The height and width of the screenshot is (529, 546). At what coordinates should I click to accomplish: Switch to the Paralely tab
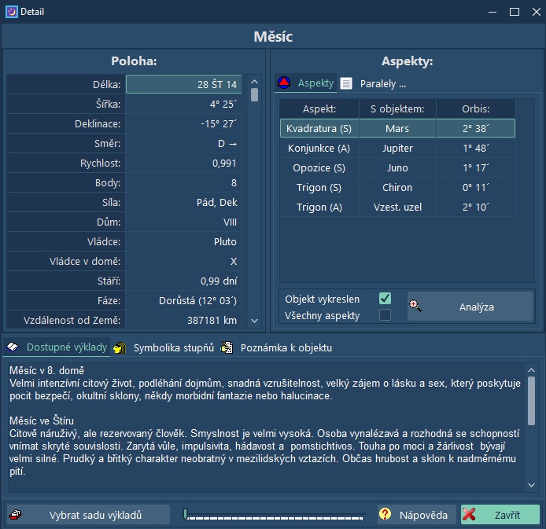pyautogui.click(x=382, y=83)
